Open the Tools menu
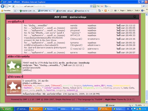This screenshot has height=111, width=148. pos(137,10)
